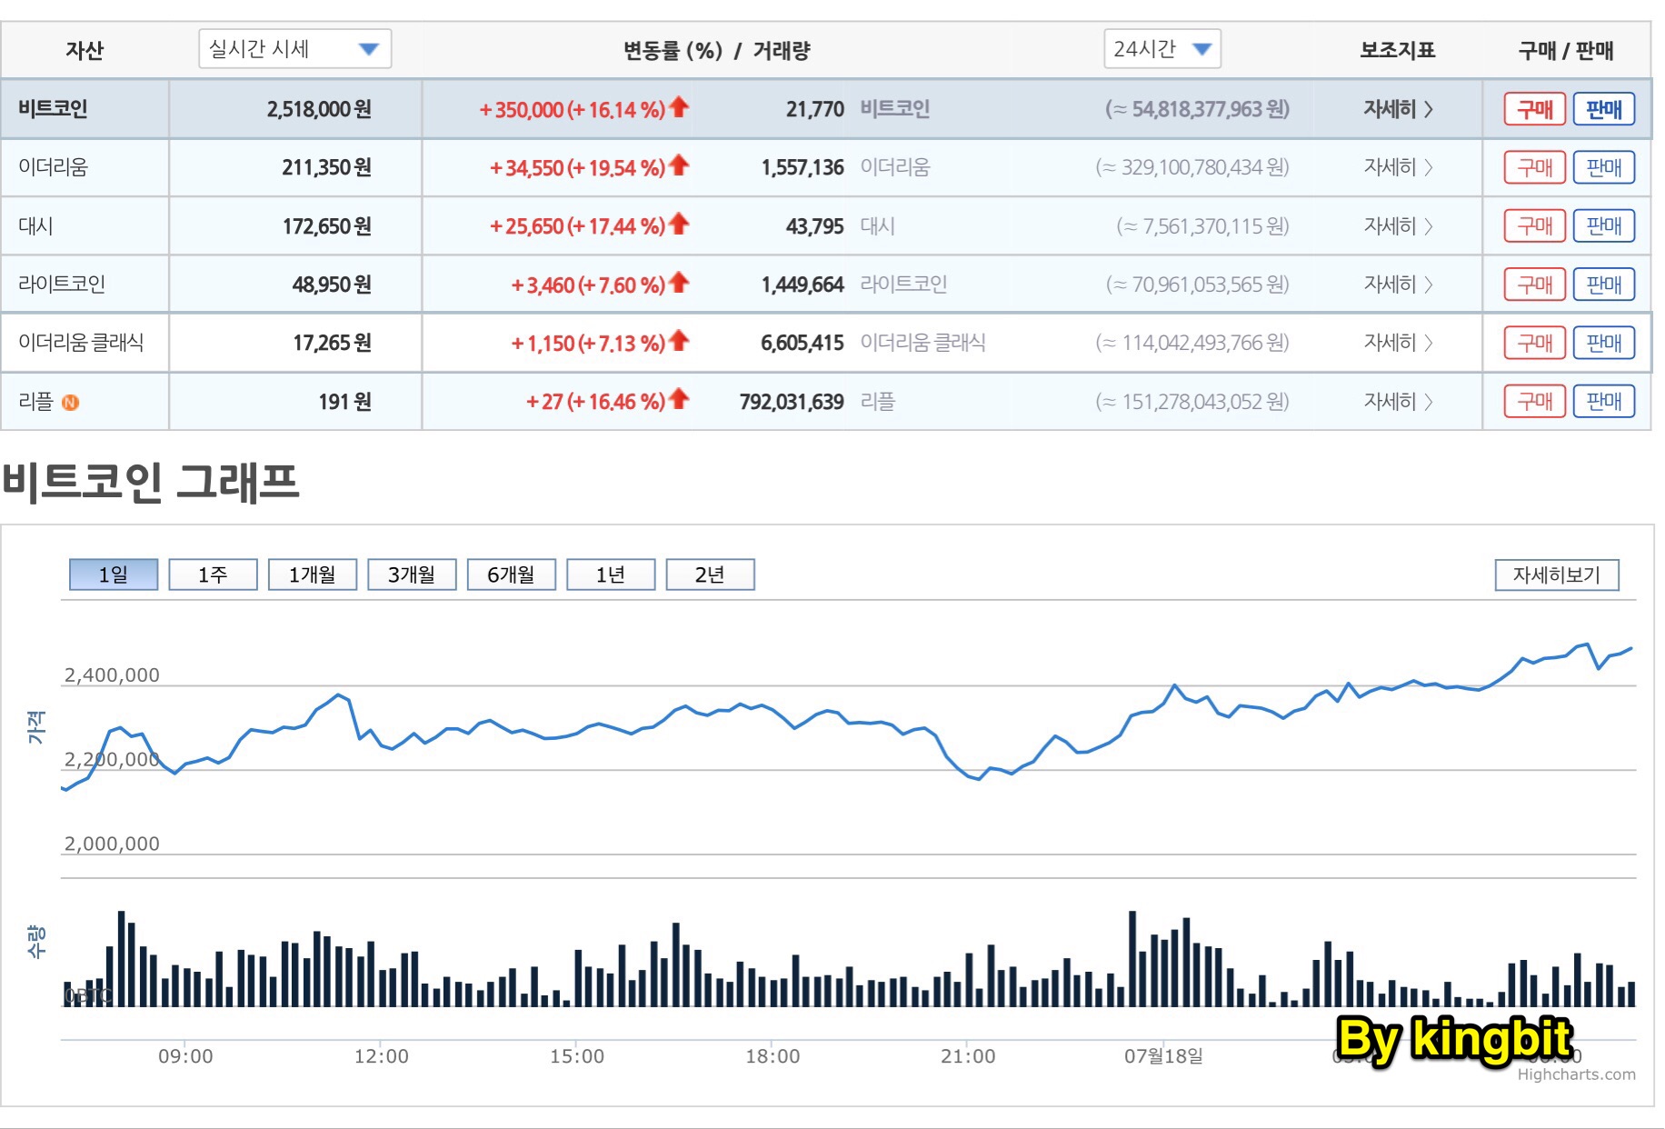
Task: Sell 대시 with its 판매 button
Action: coord(1604,225)
